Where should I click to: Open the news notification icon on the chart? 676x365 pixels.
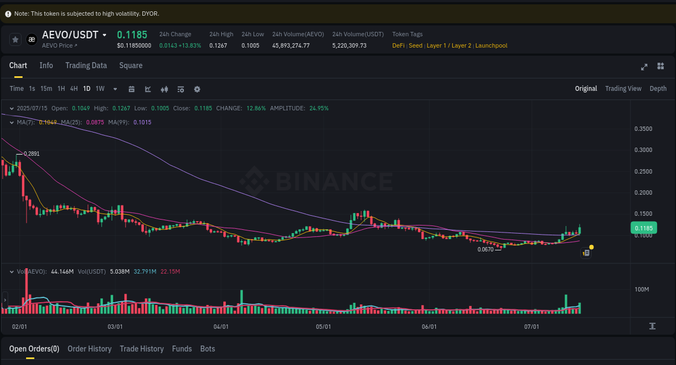[586, 253]
